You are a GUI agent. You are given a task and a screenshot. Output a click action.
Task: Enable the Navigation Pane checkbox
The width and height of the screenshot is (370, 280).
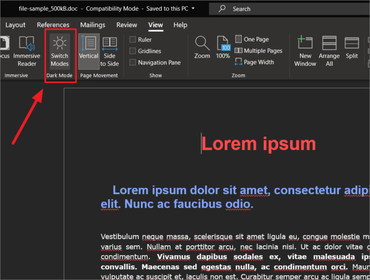[x=133, y=62]
